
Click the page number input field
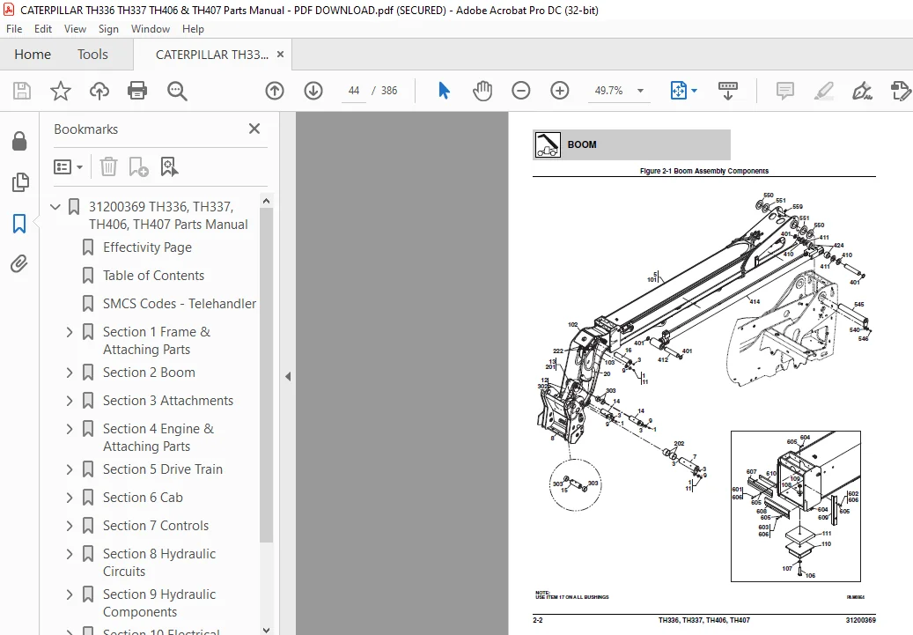353,91
